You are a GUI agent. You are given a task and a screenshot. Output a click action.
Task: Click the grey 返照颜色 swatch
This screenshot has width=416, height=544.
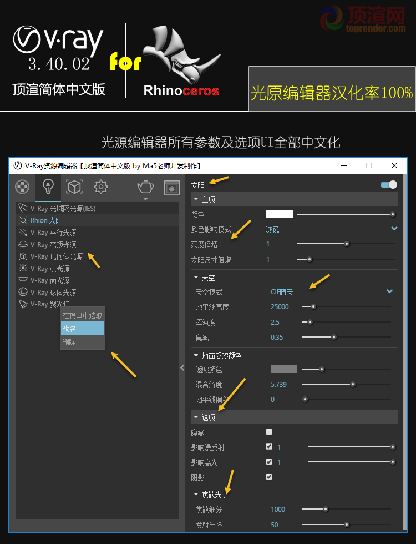coord(284,369)
